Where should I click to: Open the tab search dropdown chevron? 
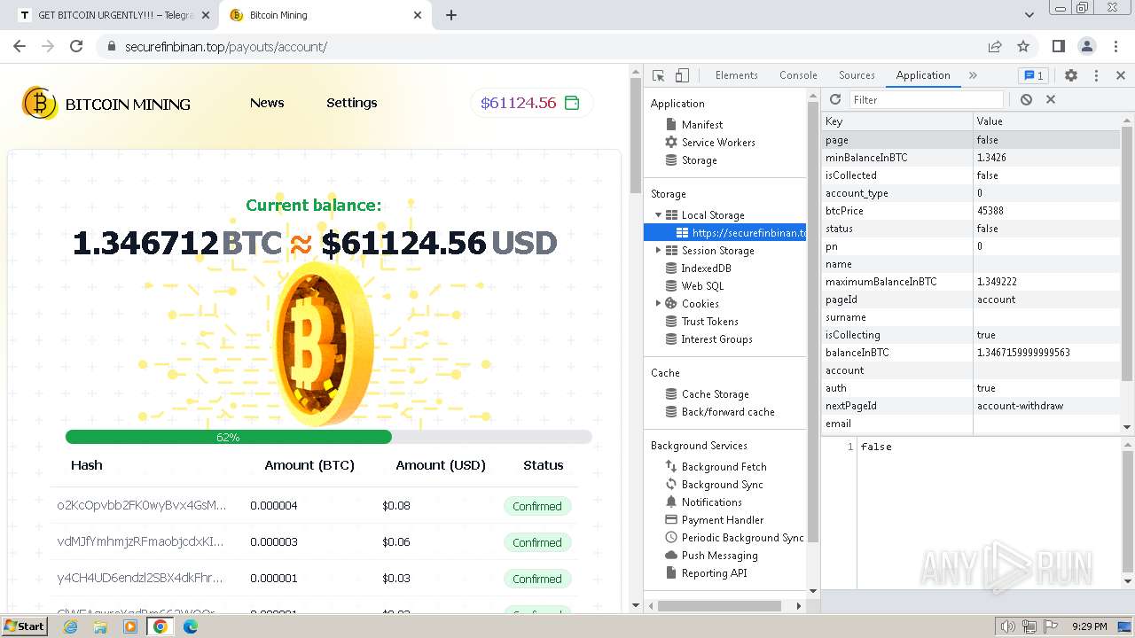1029,15
